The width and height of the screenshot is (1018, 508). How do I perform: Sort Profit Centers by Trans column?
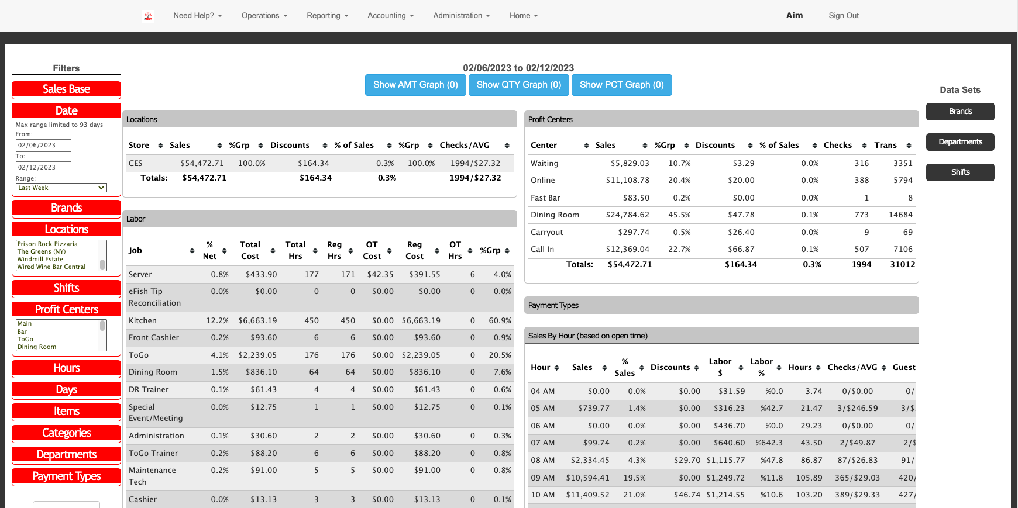[x=893, y=145]
